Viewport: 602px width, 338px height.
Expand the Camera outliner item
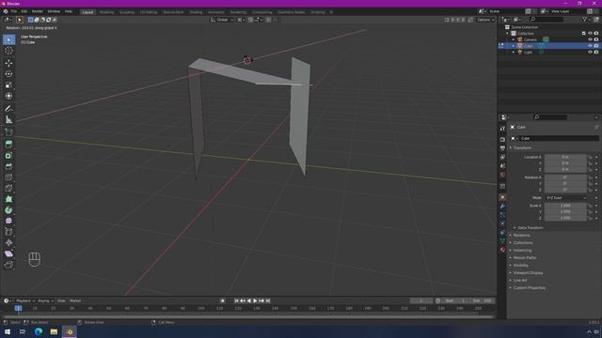pyautogui.click(x=514, y=39)
